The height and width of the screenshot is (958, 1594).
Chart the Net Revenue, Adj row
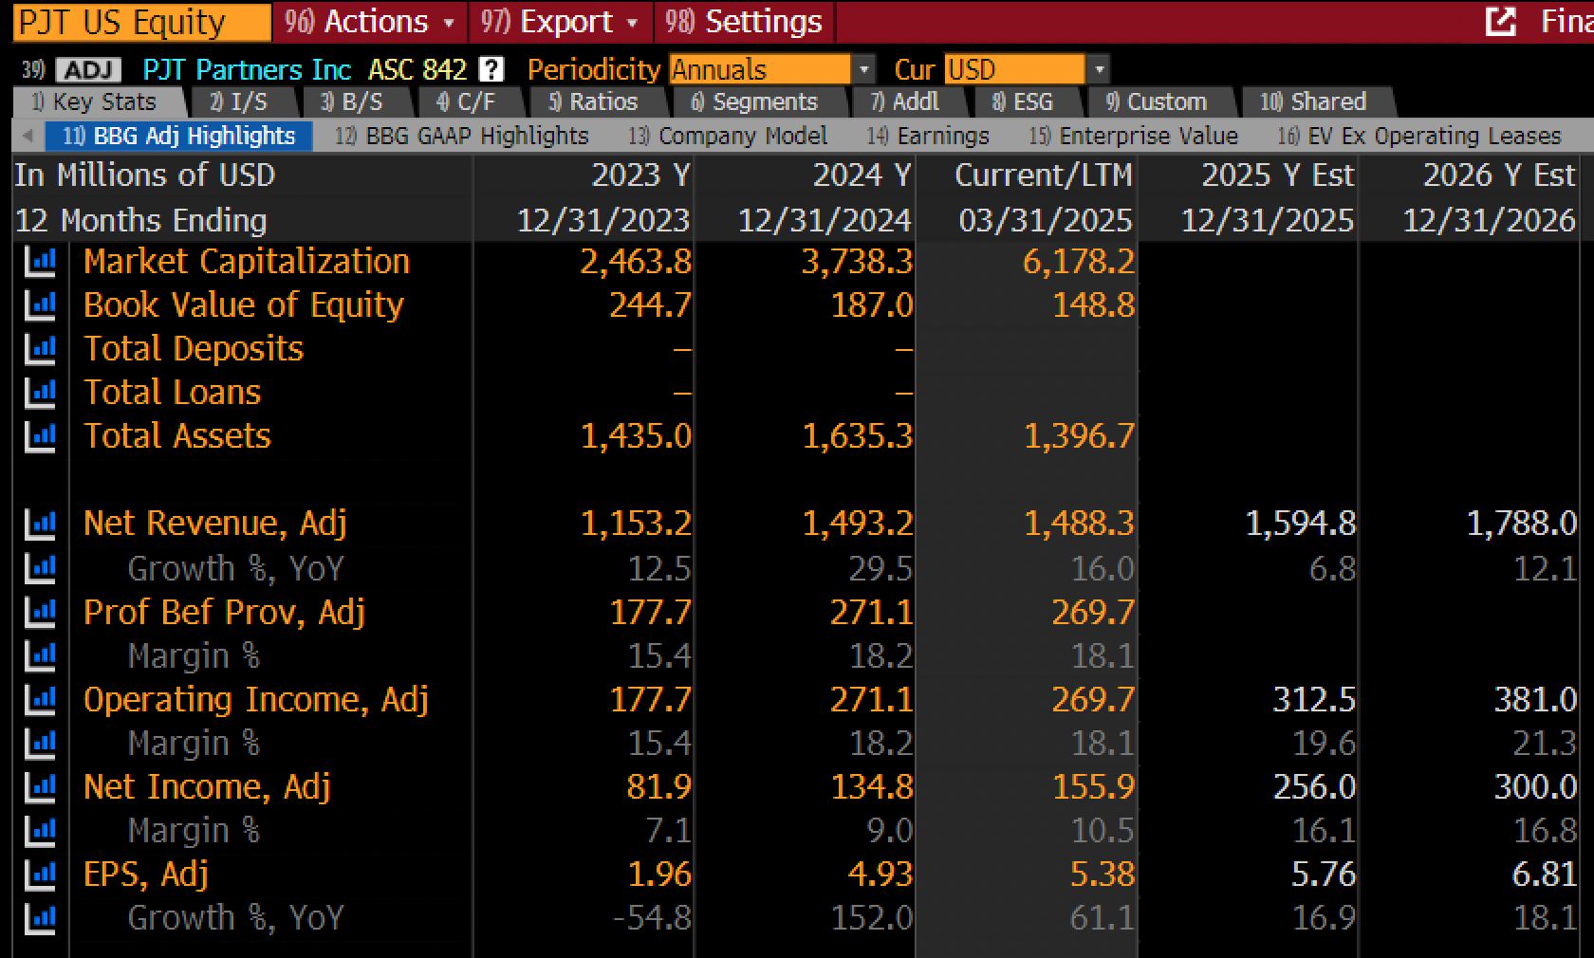click(x=40, y=524)
